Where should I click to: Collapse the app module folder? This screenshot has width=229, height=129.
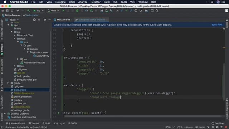(8, 25)
